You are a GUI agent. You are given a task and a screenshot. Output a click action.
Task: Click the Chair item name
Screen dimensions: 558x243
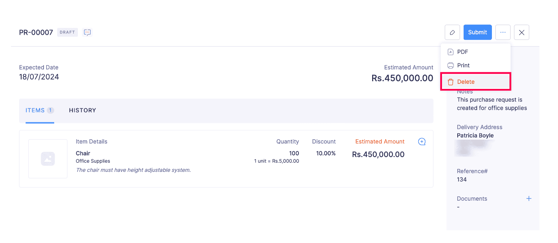83,153
